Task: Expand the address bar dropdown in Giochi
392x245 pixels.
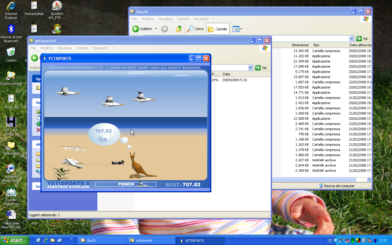Action: (351, 39)
